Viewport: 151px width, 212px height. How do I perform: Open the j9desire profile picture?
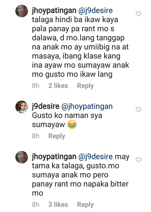(21, 107)
